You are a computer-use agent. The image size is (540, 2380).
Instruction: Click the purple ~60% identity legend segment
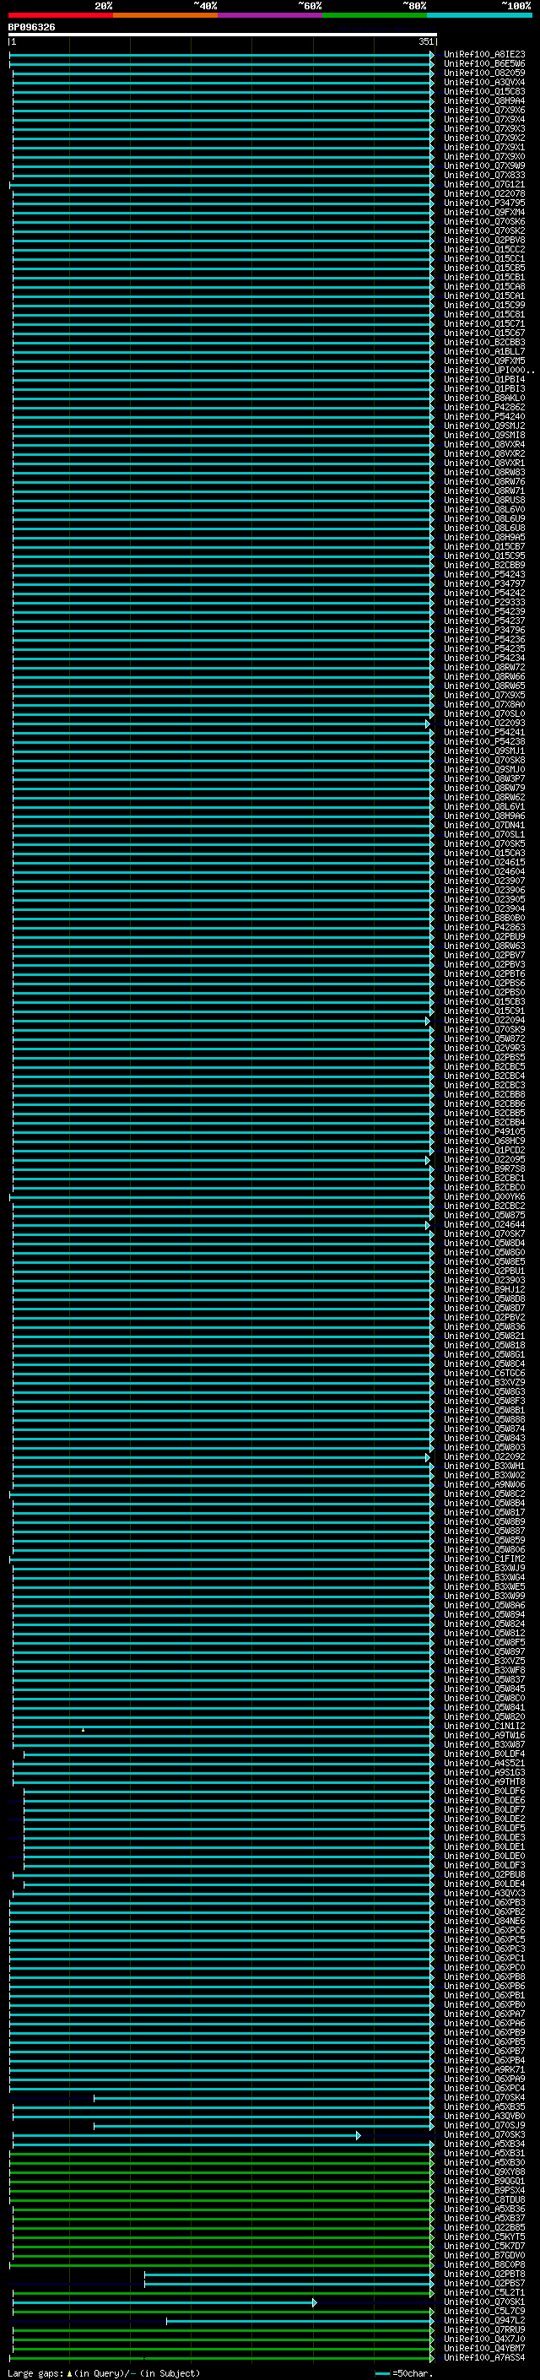pos(269,15)
